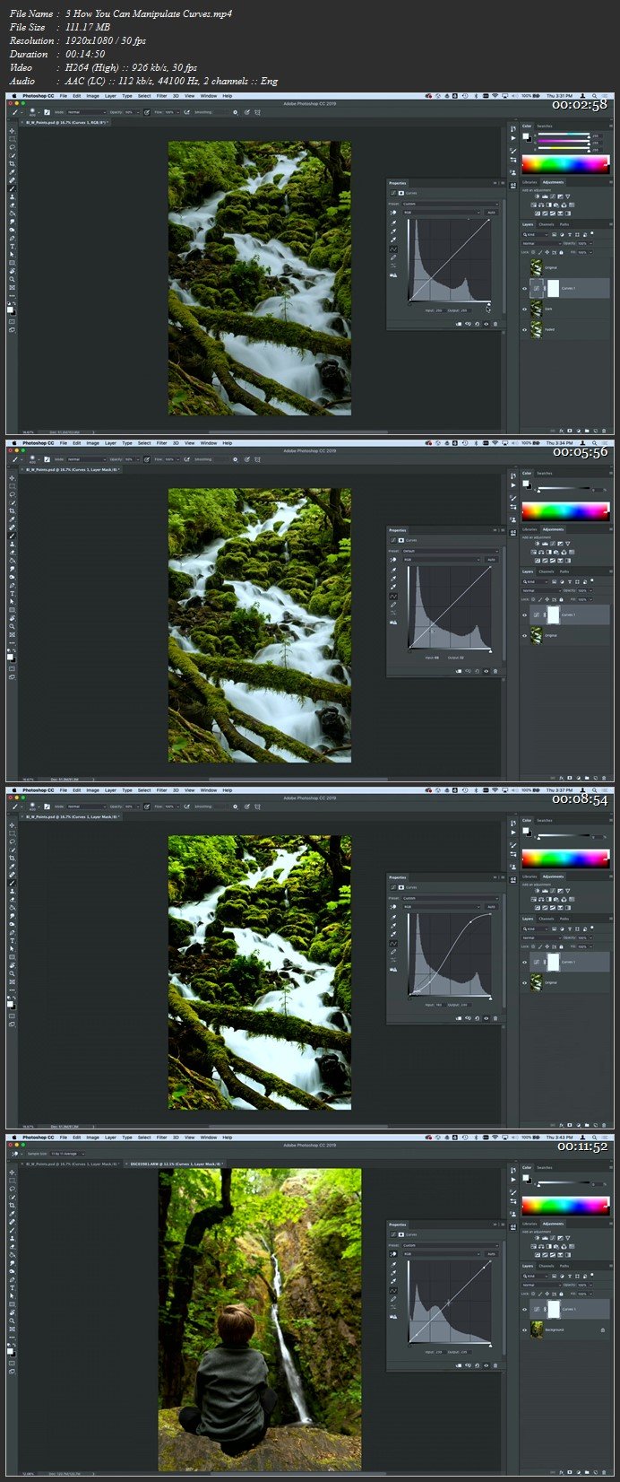Switch to BI_W_Points.psd document tab, 00:11:52 frame
The width and height of the screenshot is (620, 1482).
point(71,1164)
